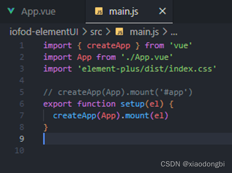The image size is (232, 173).
Task: Click closing brace on line 8
Action: 45,128
